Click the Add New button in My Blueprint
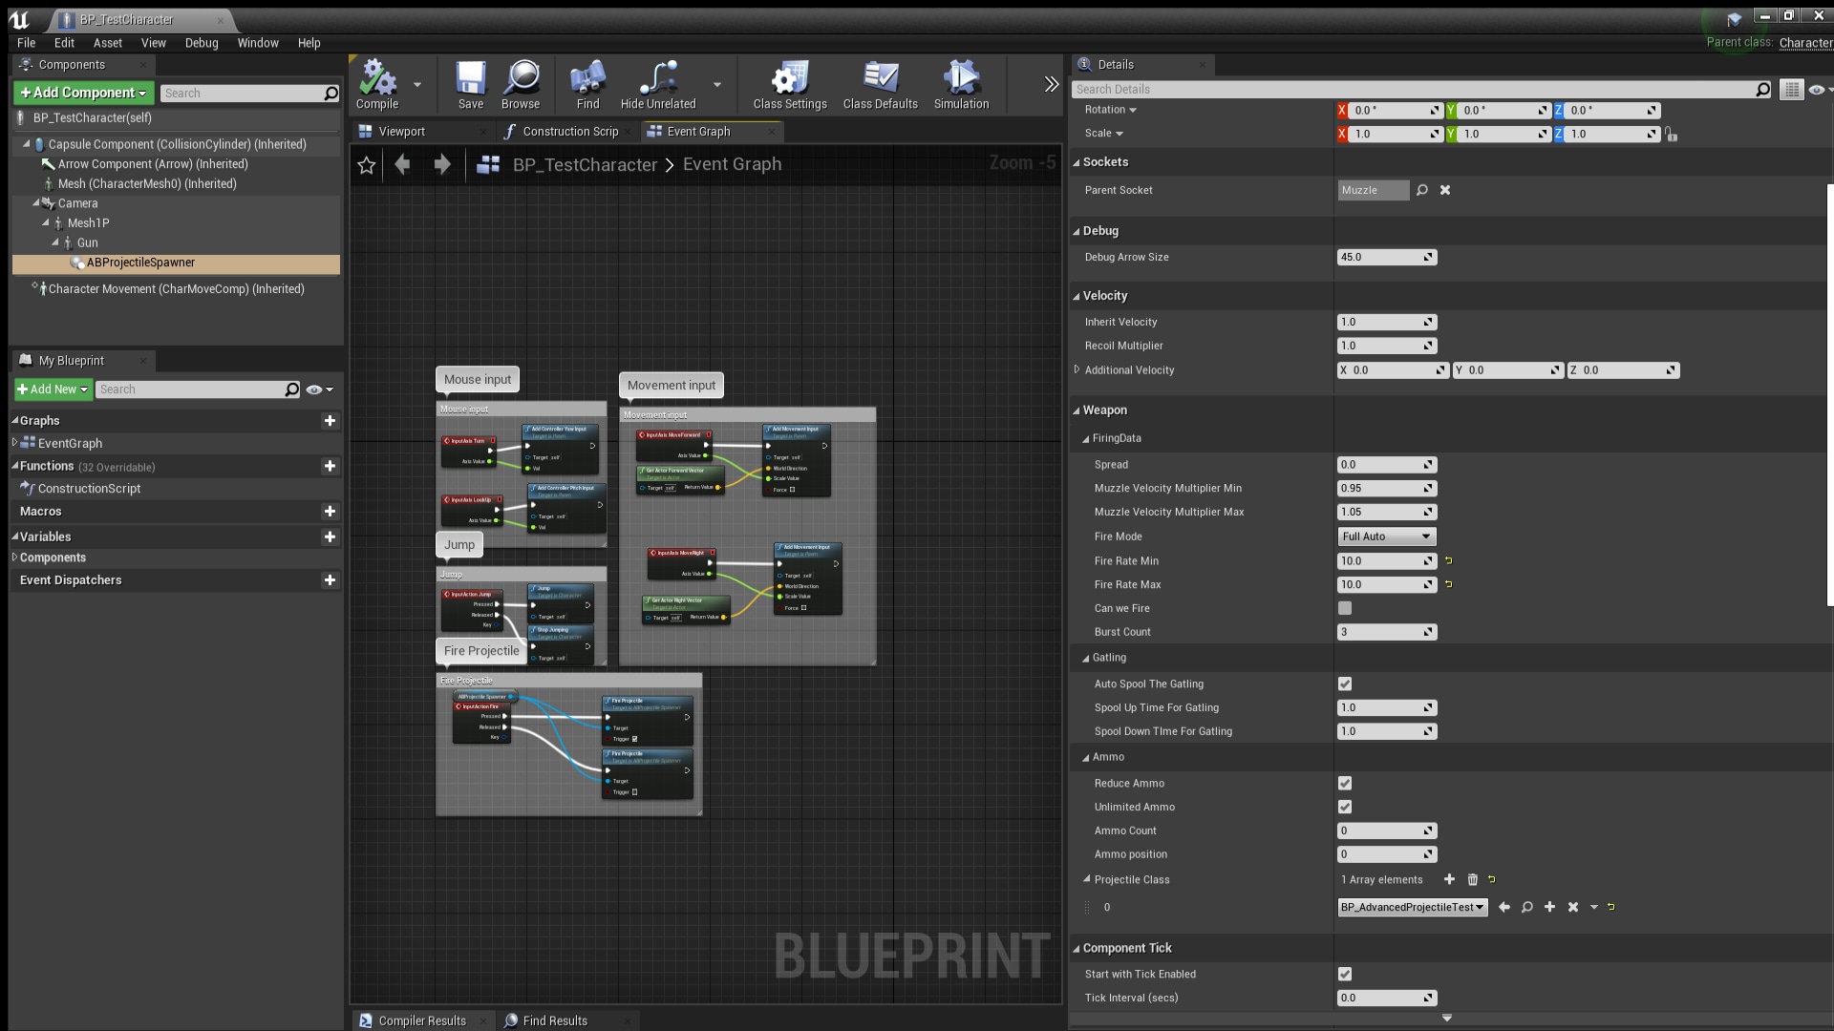 click(53, 389)
